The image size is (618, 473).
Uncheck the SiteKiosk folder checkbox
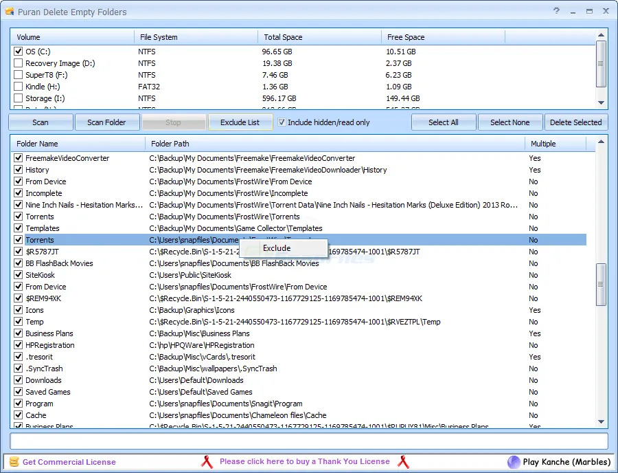(x=18, y=275)
